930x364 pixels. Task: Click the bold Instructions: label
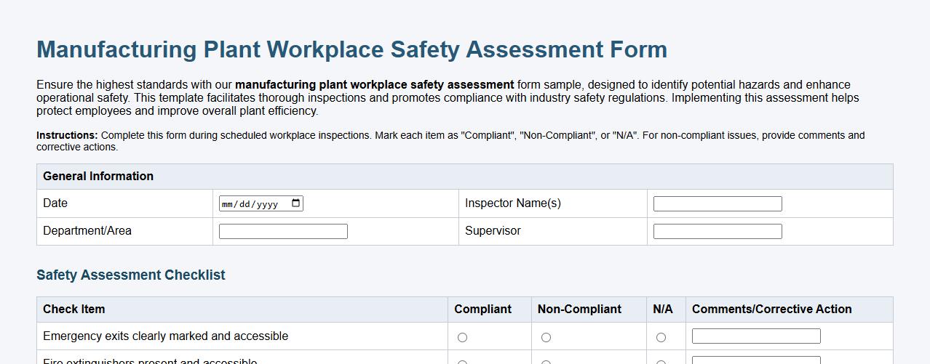[67, 135]
